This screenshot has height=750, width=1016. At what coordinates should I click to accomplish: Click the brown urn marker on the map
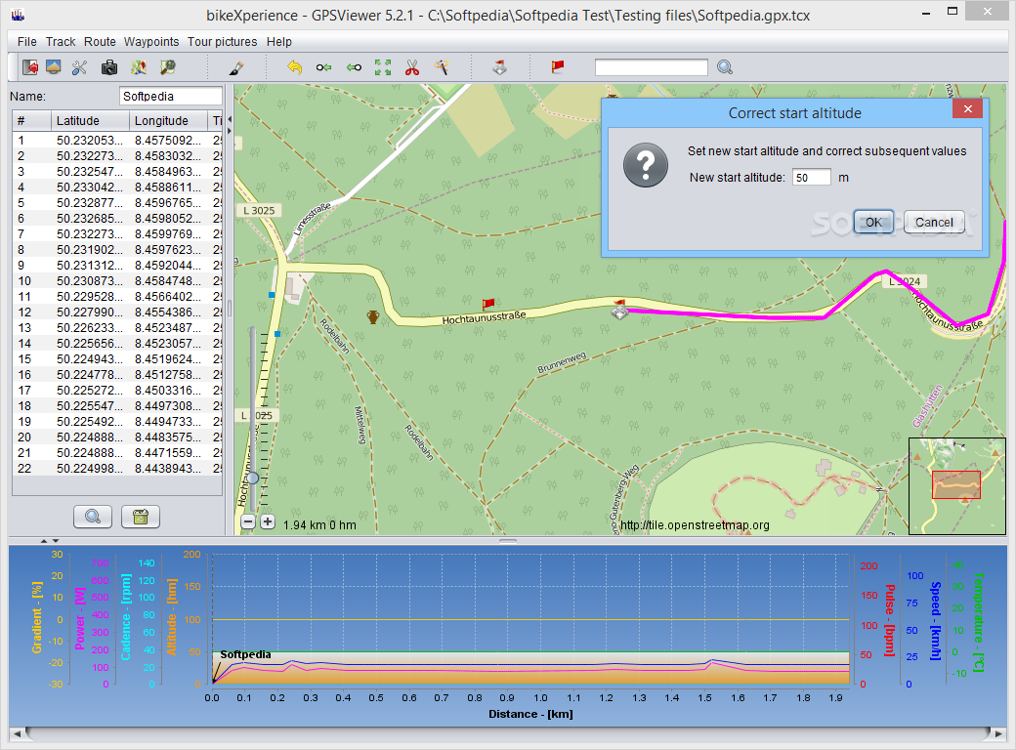(373, 316)
